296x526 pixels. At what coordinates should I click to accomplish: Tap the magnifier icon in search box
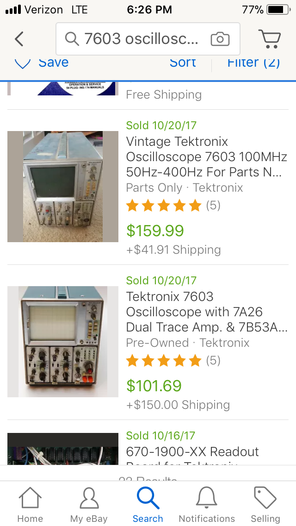72,39
